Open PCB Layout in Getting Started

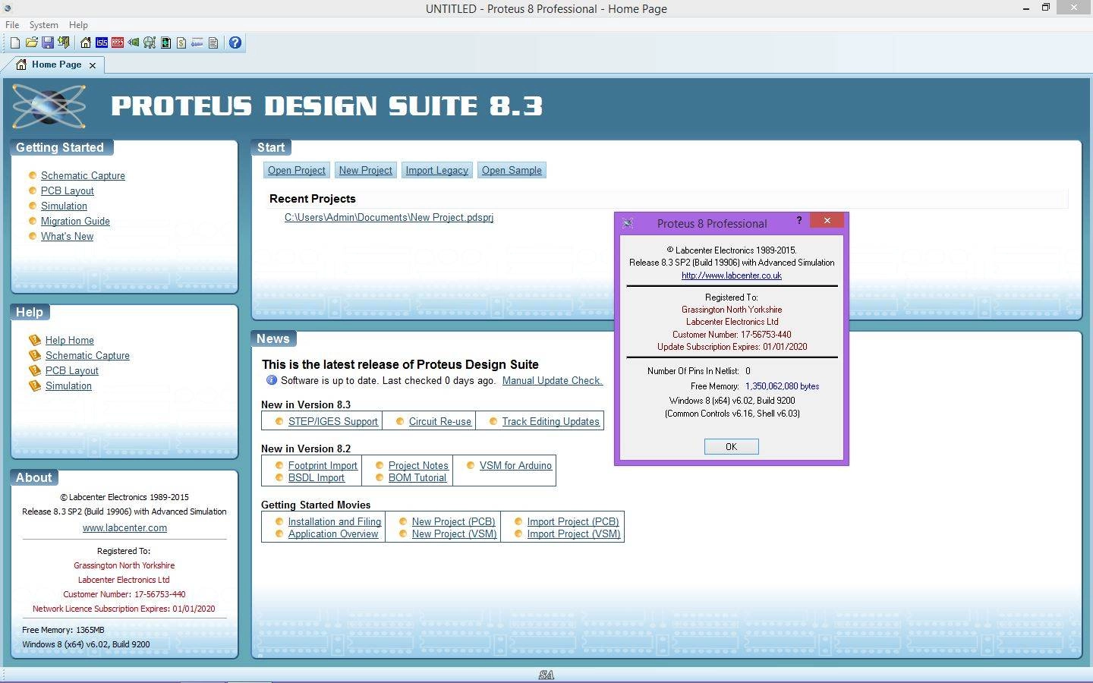point(67,190)
